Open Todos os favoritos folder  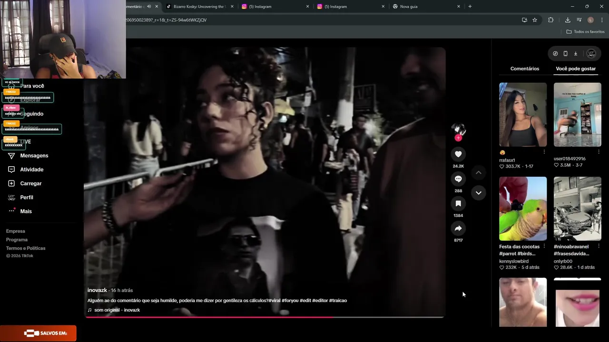(586, 32)
